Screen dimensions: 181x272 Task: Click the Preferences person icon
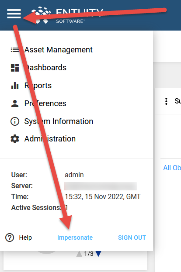tap(15, 103)
